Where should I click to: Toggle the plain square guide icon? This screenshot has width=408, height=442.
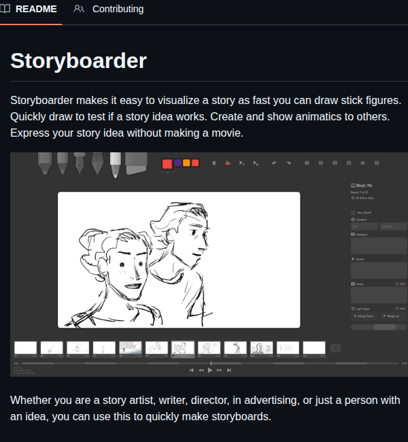tap(307, 163)
